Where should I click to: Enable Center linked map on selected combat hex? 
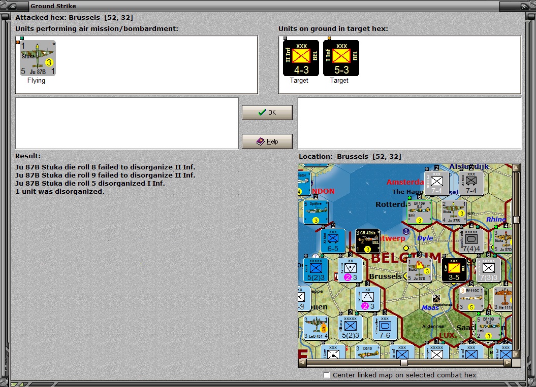point(327,375)
